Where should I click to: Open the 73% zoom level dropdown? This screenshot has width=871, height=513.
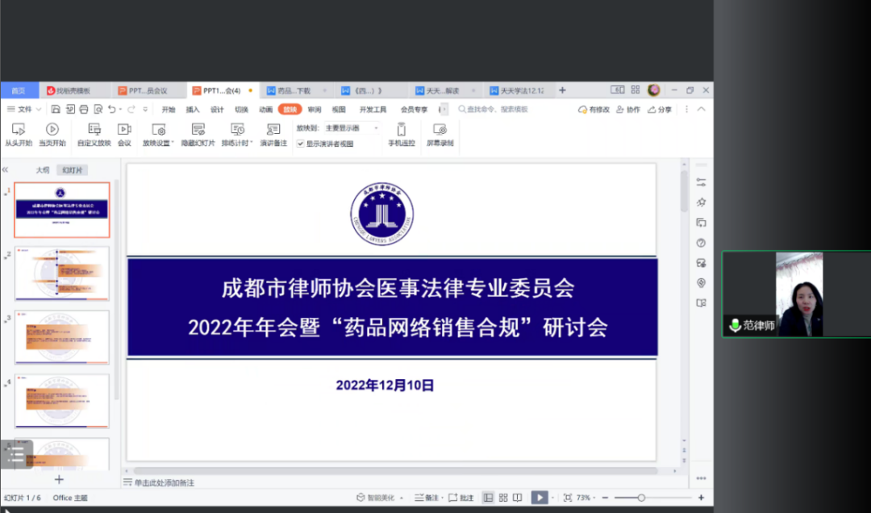click(586, 498)
